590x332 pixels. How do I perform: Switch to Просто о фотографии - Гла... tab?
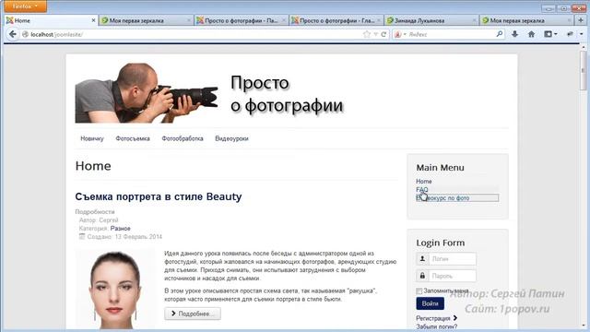[336, 20]
